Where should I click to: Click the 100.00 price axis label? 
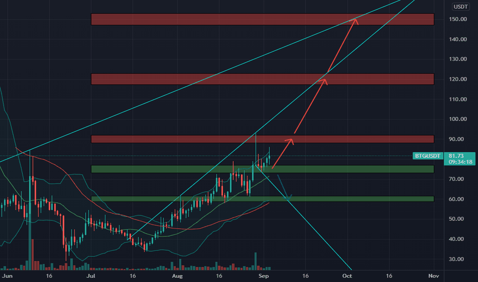pos(458,119)
